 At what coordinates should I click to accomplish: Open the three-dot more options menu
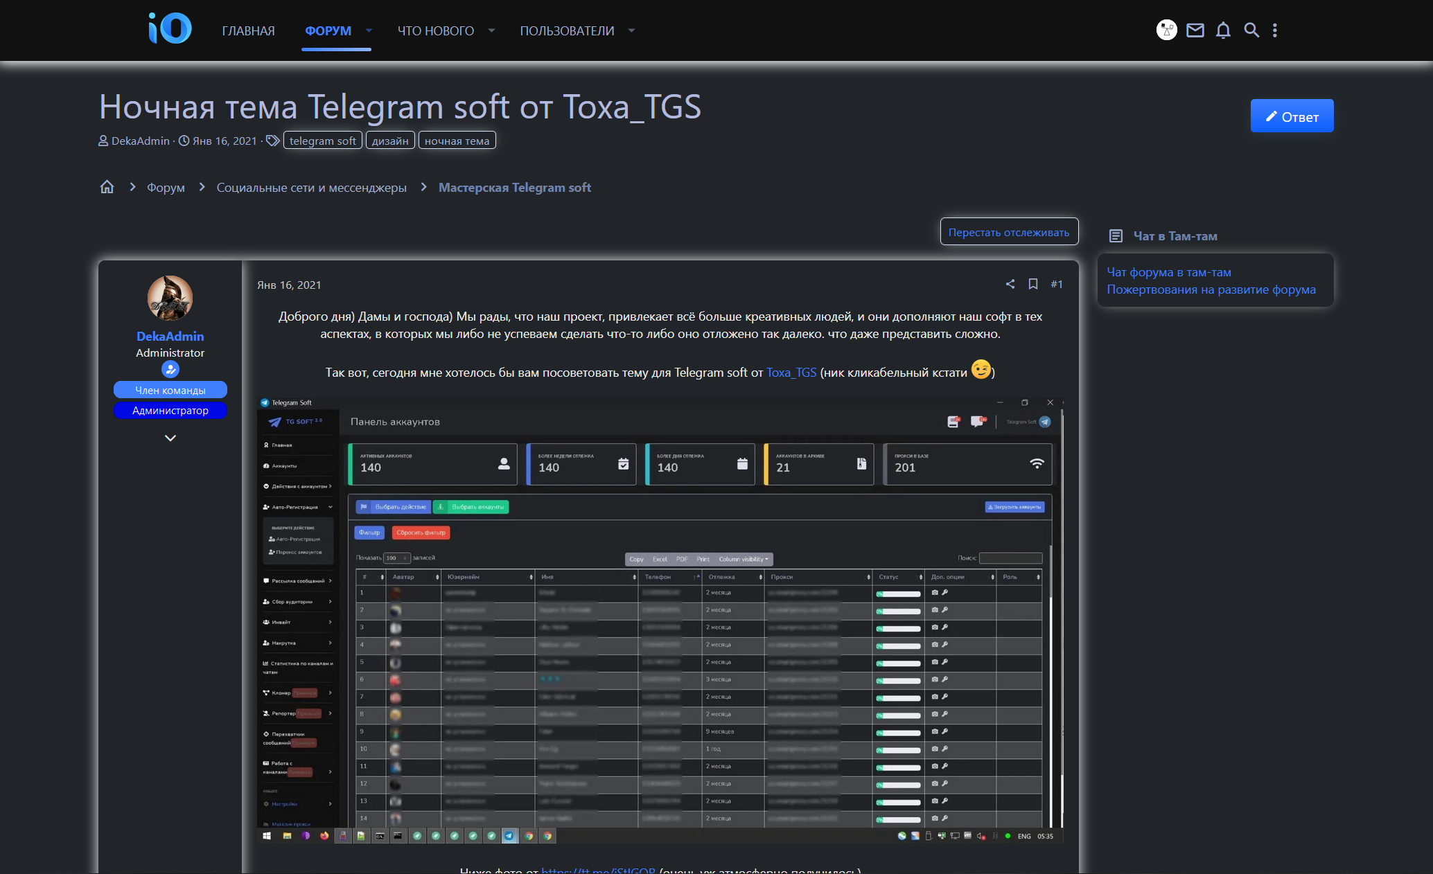click(1275, 30)
